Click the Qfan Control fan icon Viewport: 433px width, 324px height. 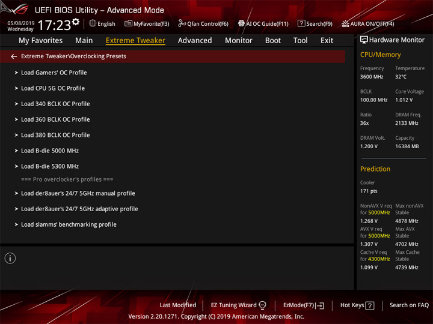[182, 23]
